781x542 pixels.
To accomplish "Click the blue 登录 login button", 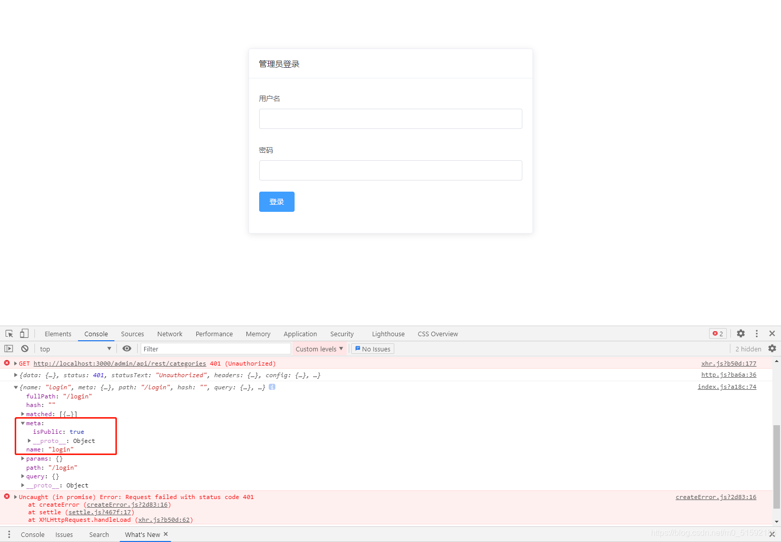I will [x=277, y=202].
